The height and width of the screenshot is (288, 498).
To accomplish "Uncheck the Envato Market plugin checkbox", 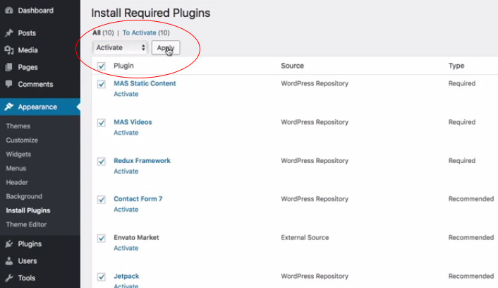I will coord(102,238).
